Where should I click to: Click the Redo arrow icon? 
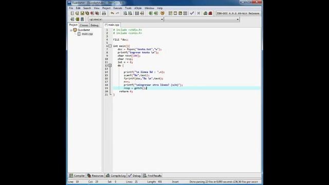pyautogui.click(x=117, y=13)
